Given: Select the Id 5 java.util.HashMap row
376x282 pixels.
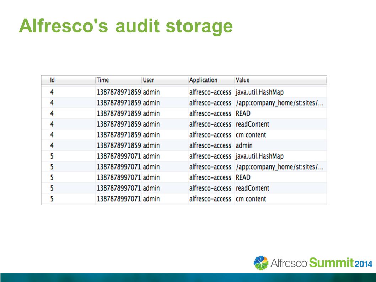Looking at the screenshot, I should point(184,156).
